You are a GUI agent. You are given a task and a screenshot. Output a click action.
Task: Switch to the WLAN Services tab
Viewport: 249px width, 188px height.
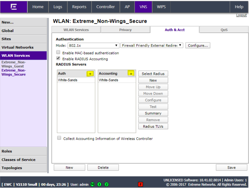point(76,30)
